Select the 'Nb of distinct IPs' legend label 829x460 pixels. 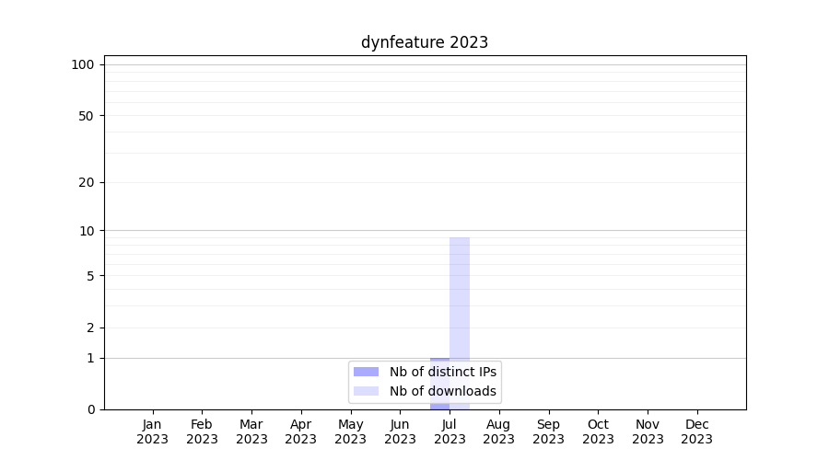(x=443, y=372)
